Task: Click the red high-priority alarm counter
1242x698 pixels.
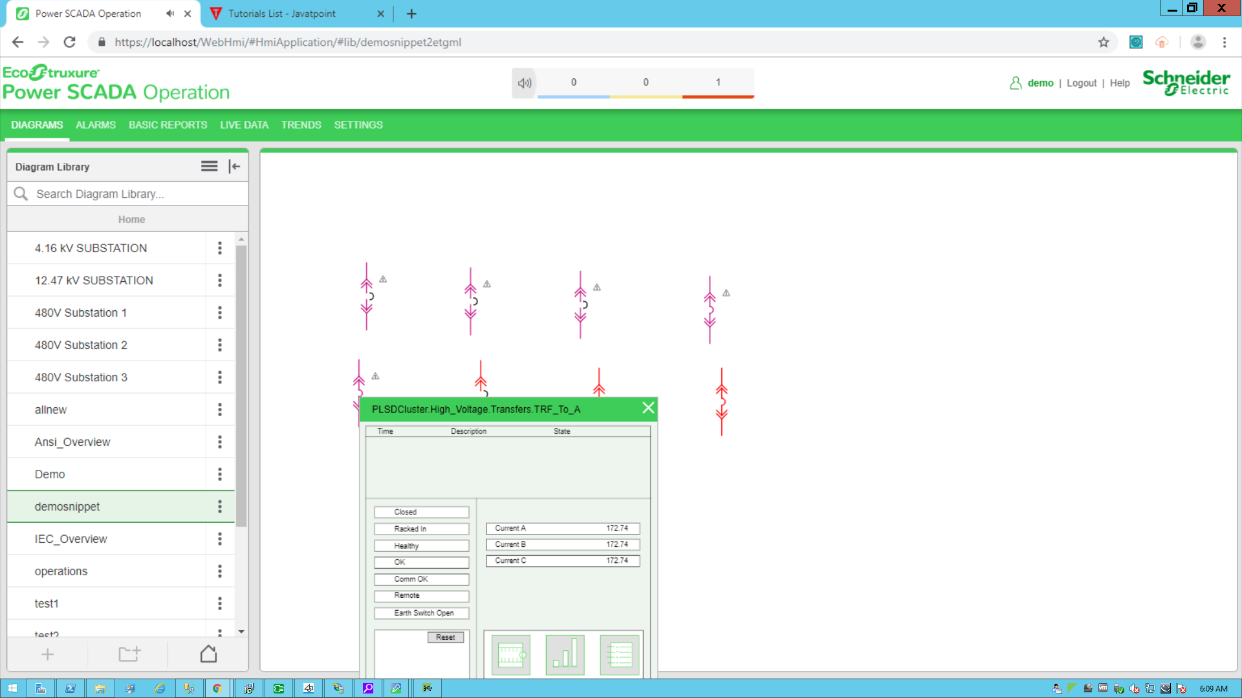Action: point(718,83)
